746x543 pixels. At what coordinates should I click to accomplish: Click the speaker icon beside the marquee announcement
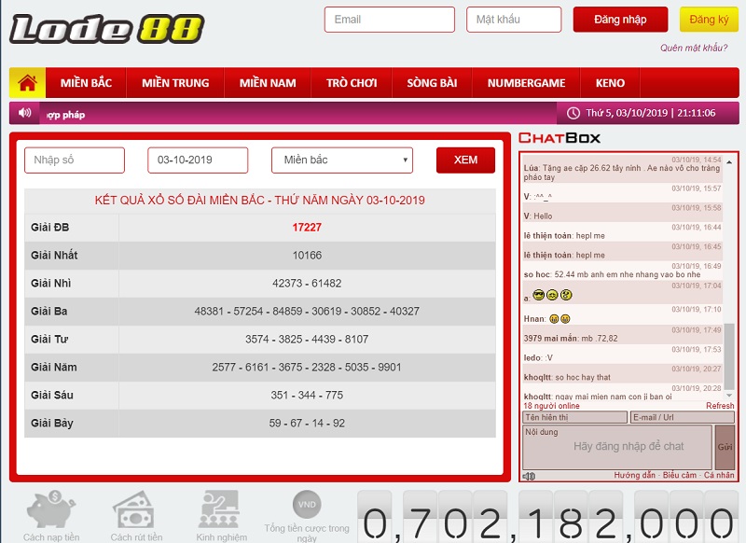click(x=24, y=113)
